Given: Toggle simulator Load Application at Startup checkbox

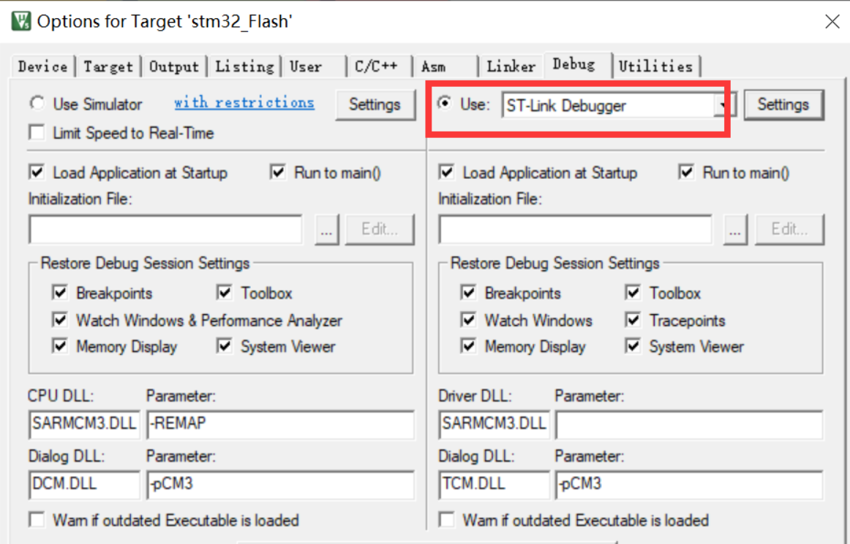Looking at the screenshot, I should (37, 172).
